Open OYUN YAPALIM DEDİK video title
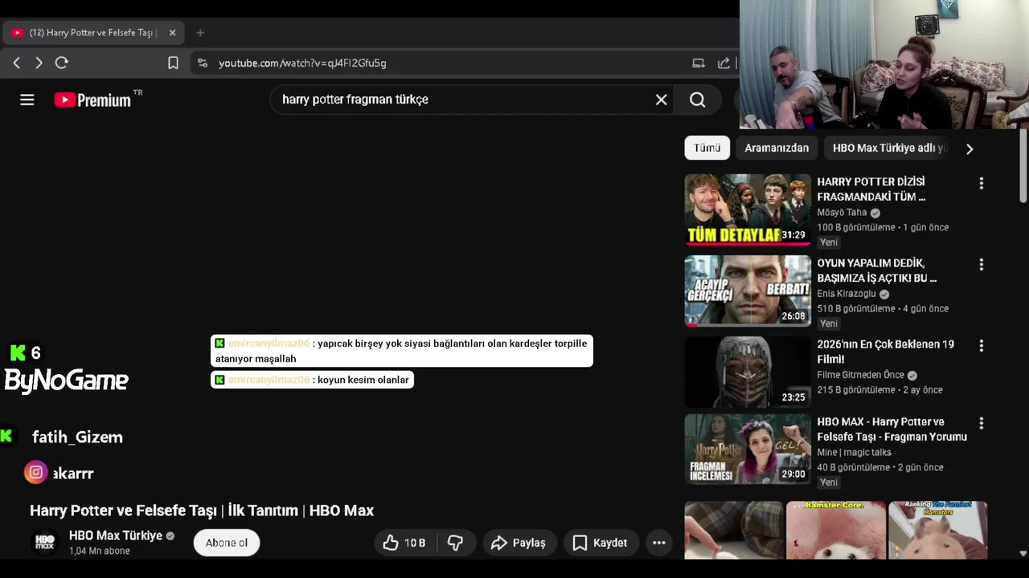 [x=877, y=271]
